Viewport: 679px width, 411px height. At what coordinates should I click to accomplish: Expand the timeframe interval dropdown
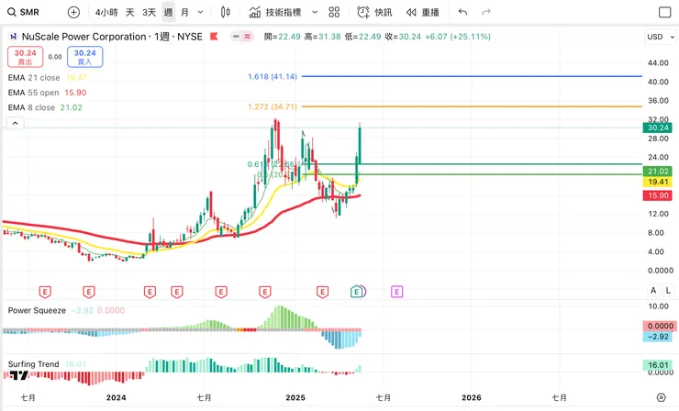[x=201, y=12]
